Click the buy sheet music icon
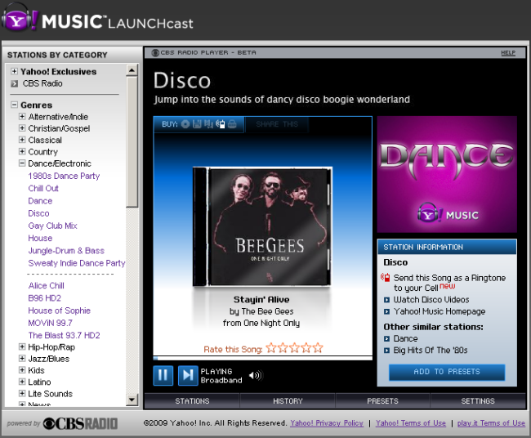Image resolution: width=531 pixels, height=438 pixels. (208, 124)
